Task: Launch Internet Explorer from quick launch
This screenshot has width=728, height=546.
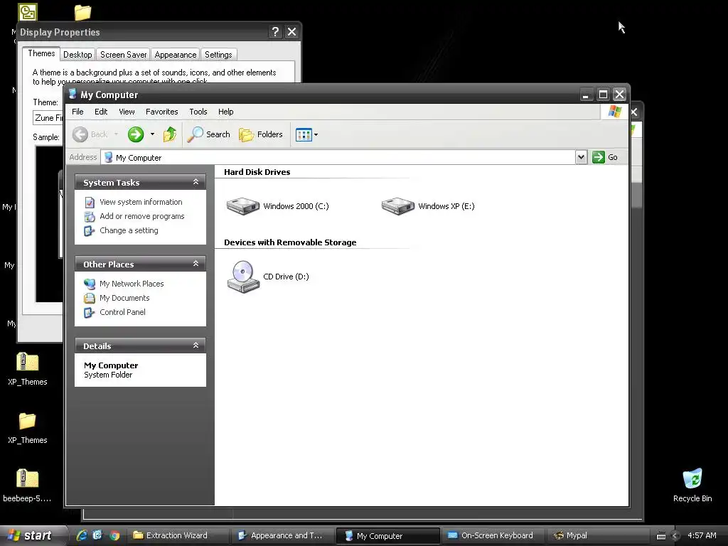Action: pos(82,535)
